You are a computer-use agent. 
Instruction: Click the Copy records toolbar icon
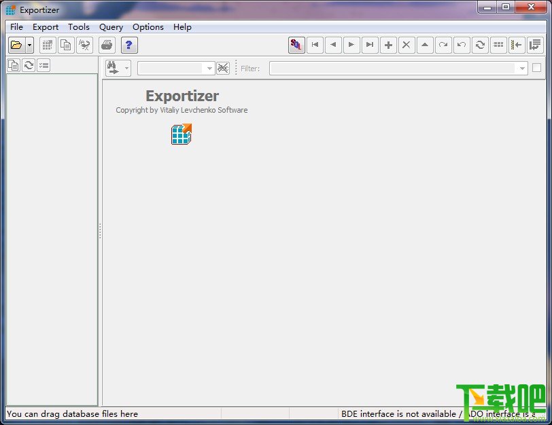(x=64, y=45)
